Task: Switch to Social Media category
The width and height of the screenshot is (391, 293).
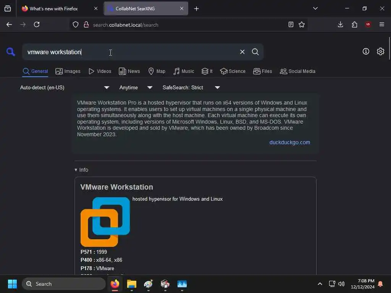Action: (297, 71)
